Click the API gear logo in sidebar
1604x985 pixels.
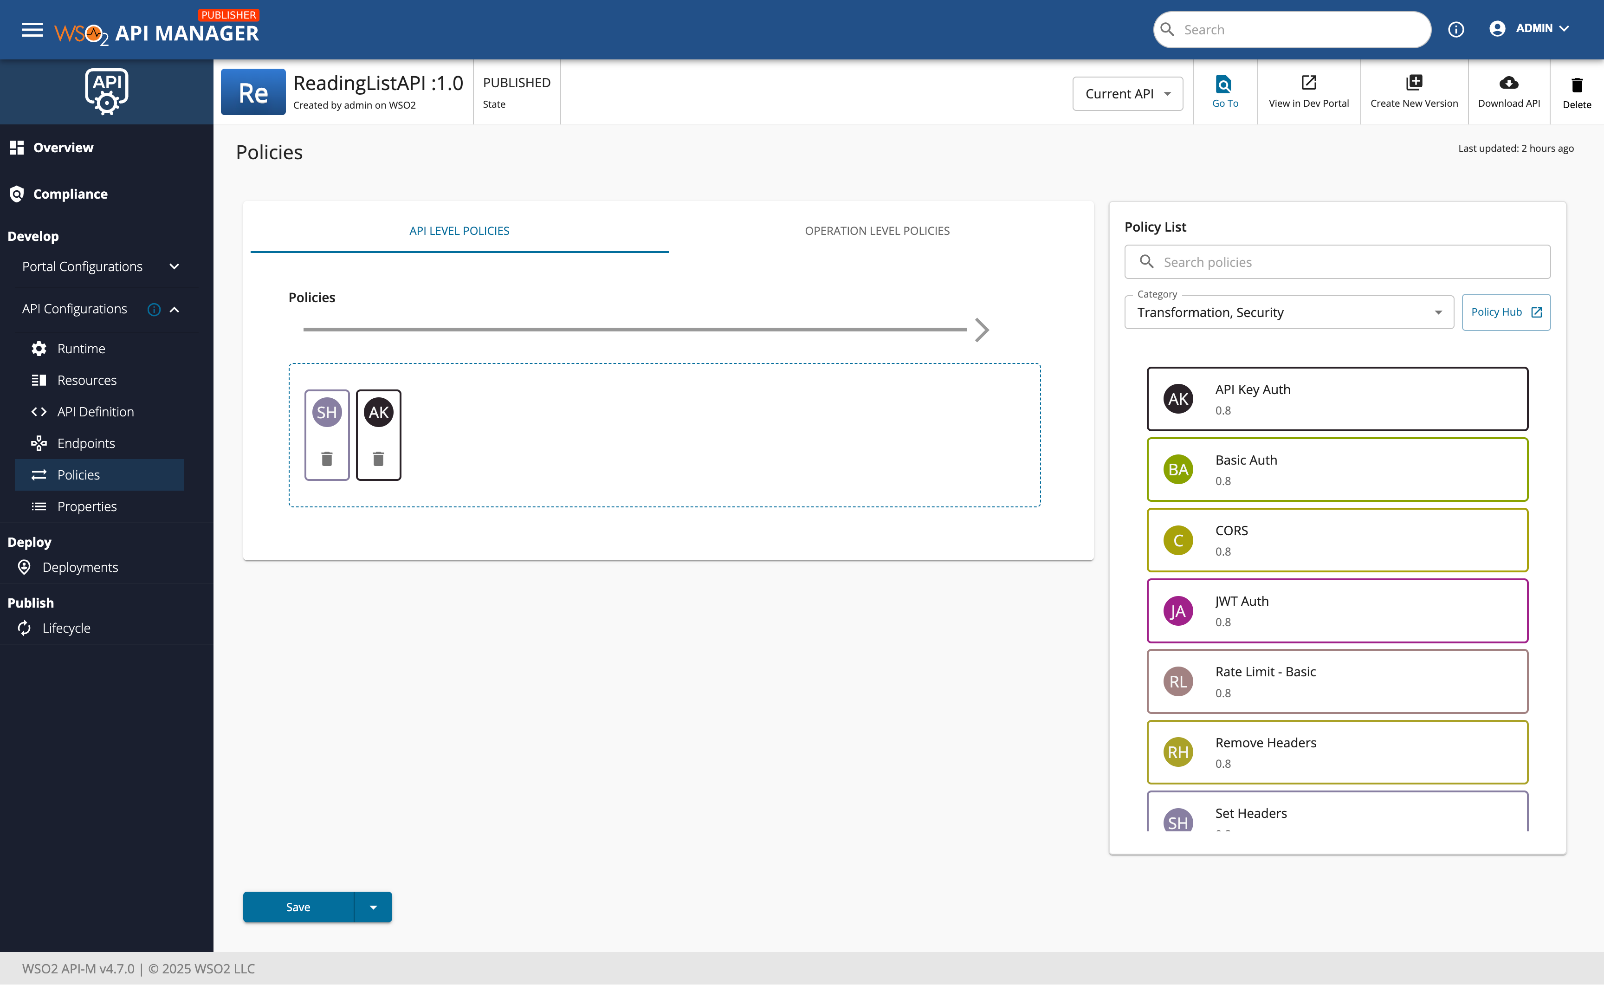click(107, 91)
